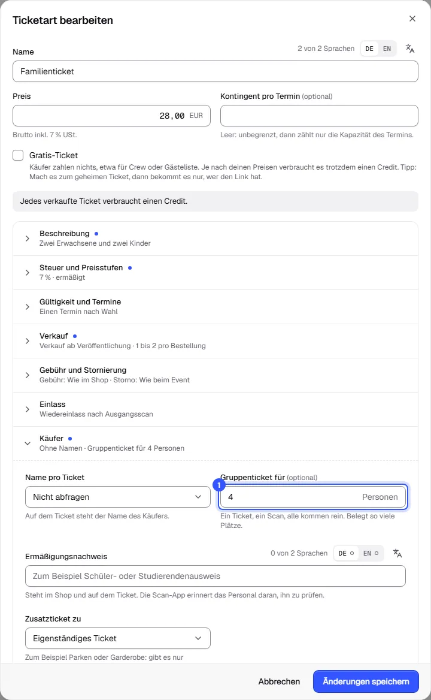Expand the Beschreibung section
Screen dimensions: 431x700
click(x=215, y=239)
